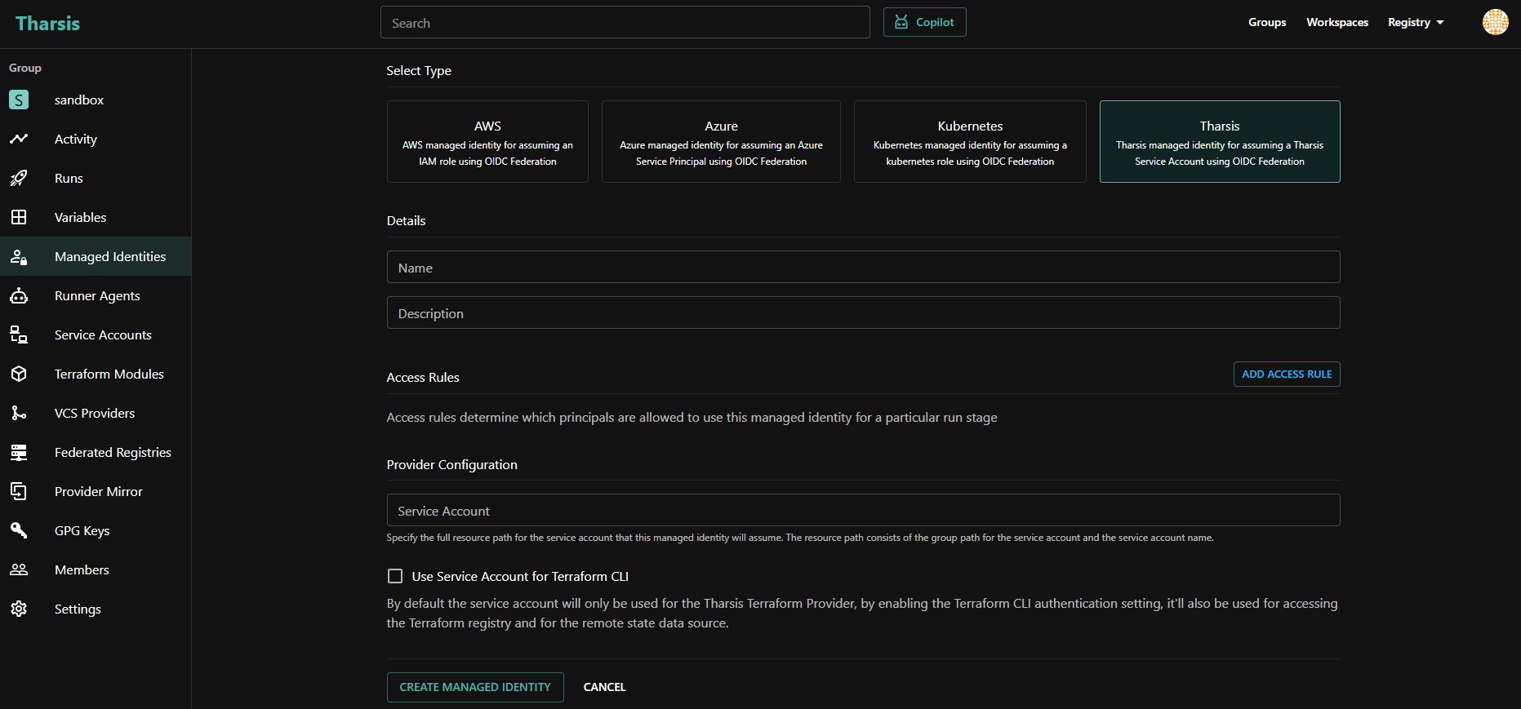Click the Managed Identities person-lock icon
The image size is (1521, 709).
coord(19,256)
